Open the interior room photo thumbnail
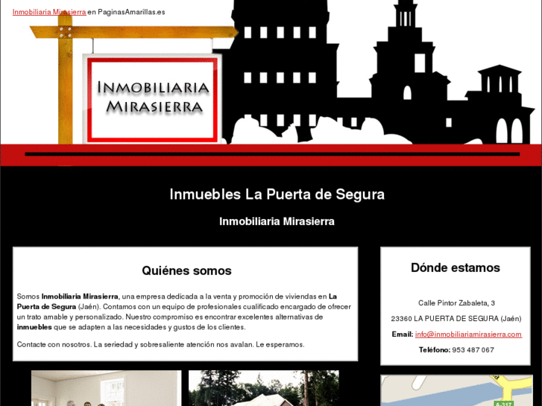Image resolution: width=542 pixels, height=406 pixels. 106,388
